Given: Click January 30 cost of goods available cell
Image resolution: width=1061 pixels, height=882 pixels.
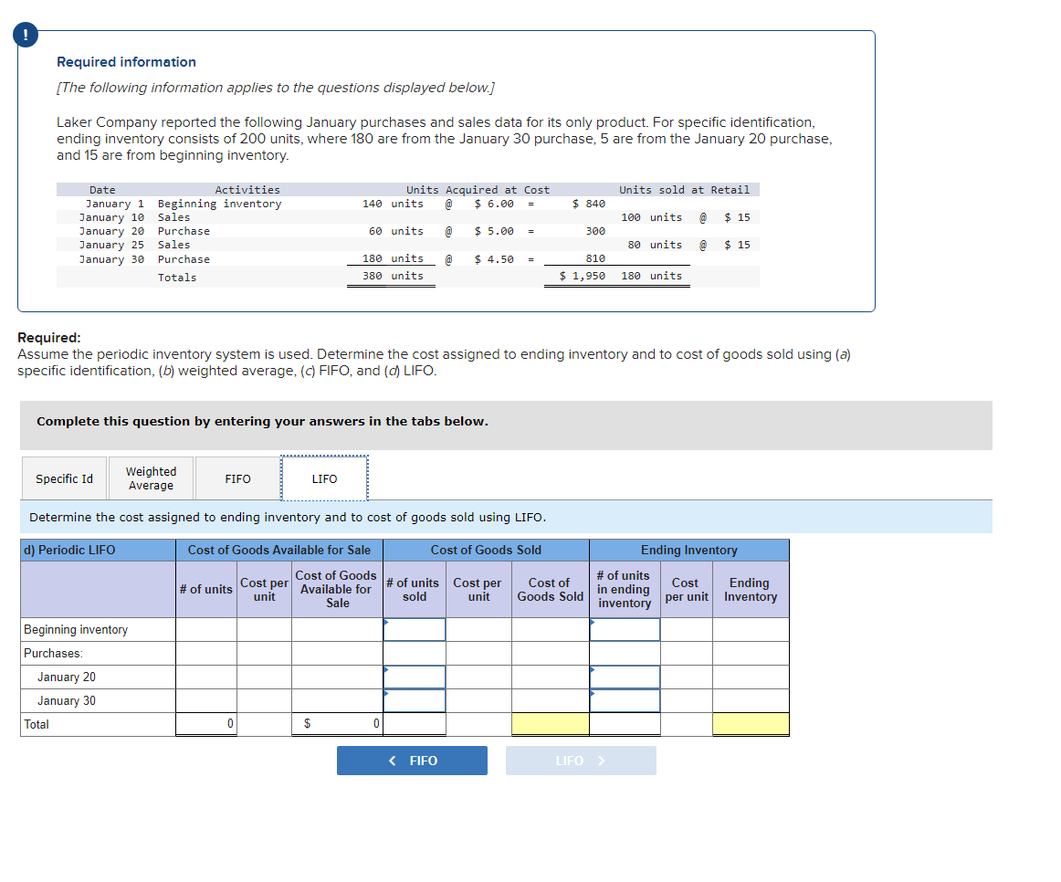Looking at the screenshot, I should point(337,700).
